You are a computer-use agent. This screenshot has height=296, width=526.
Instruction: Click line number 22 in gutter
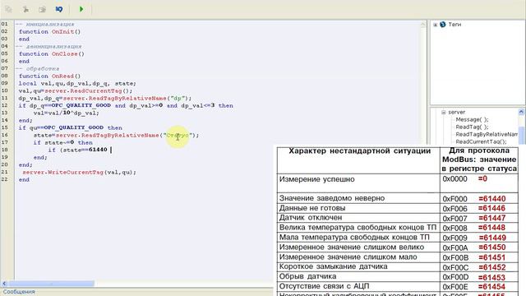(x=4, y=179)
